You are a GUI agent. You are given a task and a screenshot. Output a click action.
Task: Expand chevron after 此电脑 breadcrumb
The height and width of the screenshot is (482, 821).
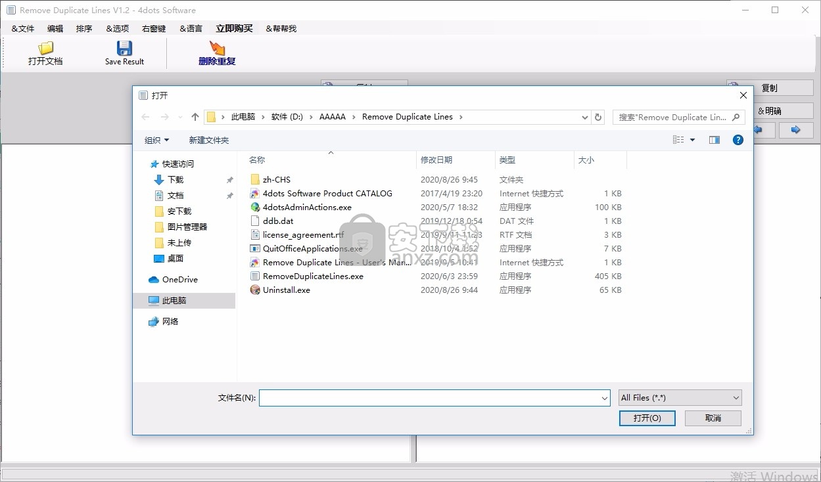(x=263, y=117)
